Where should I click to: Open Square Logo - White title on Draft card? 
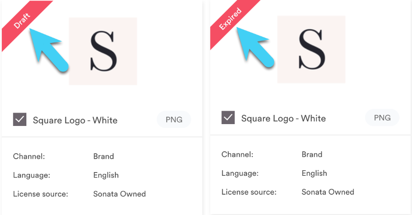coord(75,120)
